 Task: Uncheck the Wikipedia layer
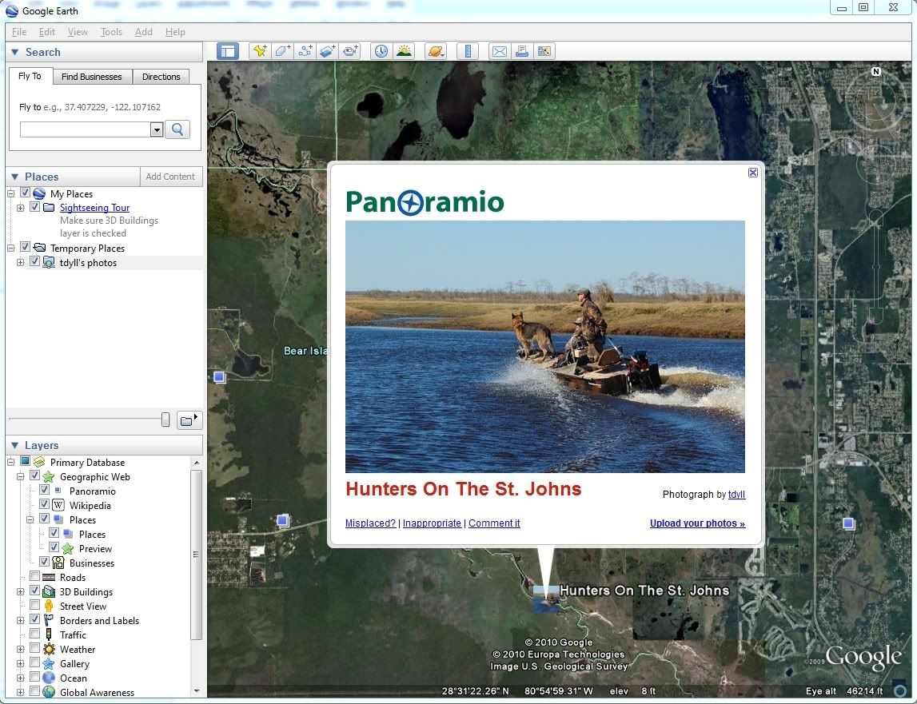point(45,504)
